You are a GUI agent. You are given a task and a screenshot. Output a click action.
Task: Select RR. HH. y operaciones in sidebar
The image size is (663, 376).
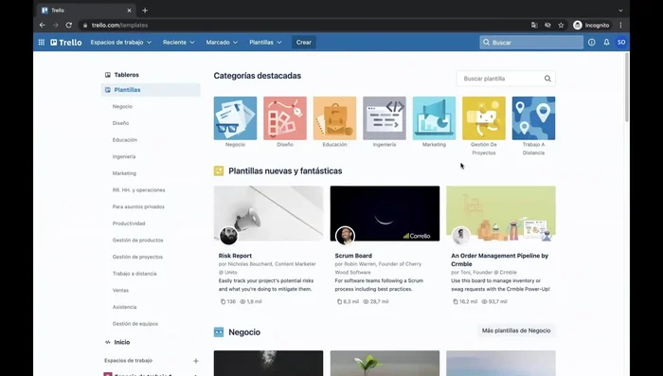[x=138, y=190]
